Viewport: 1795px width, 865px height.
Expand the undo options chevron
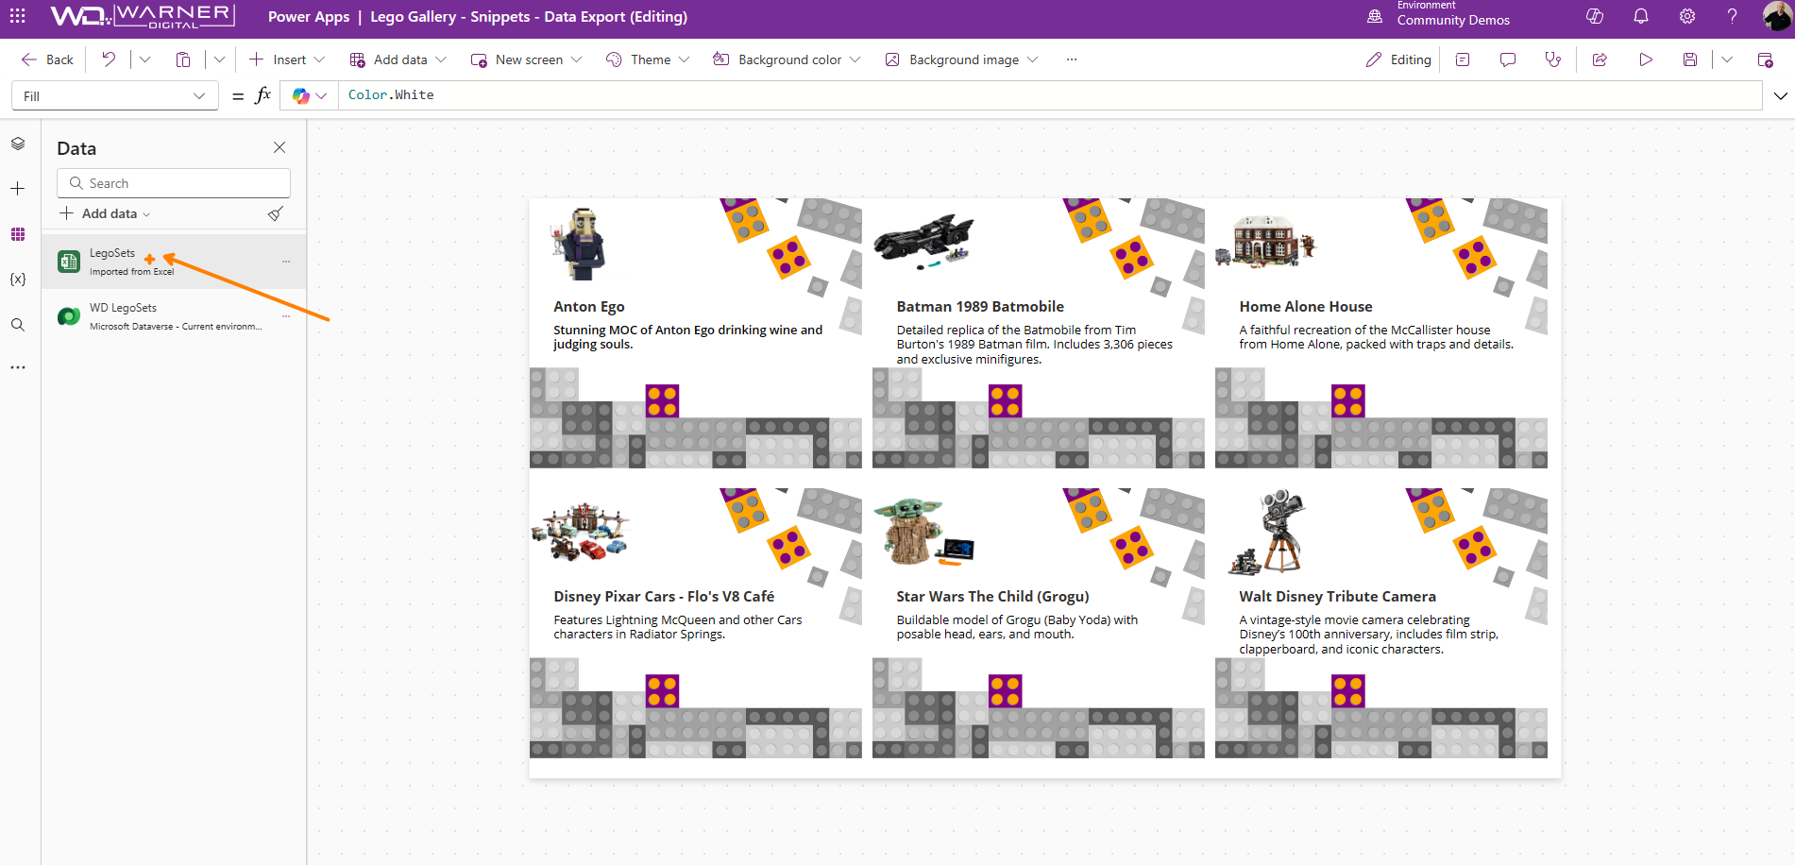[144, 59]
